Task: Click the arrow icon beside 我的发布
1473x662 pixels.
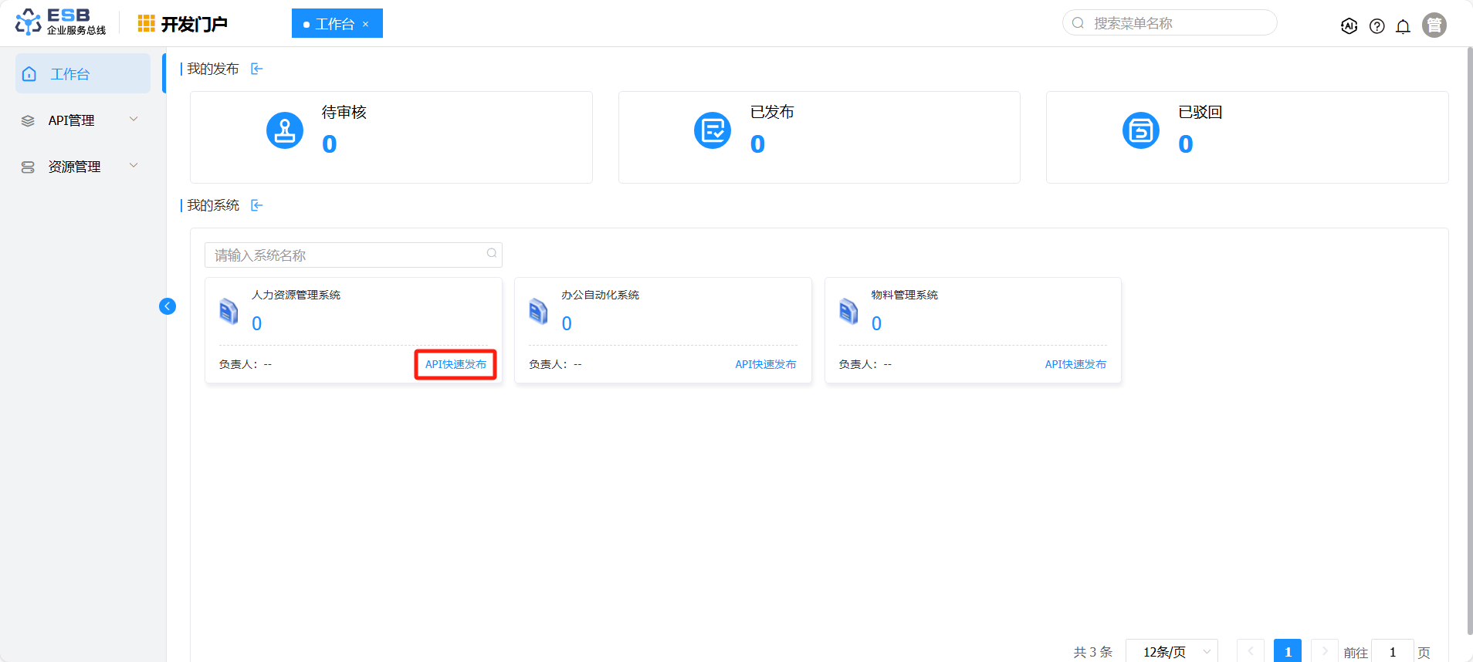Action: [x=257, y=69]
